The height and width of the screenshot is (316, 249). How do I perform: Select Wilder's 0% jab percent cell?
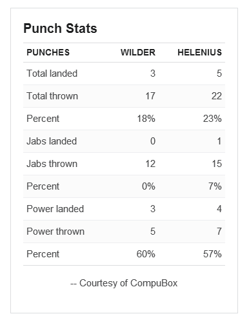pyautogui.click(x=148, y=186)
